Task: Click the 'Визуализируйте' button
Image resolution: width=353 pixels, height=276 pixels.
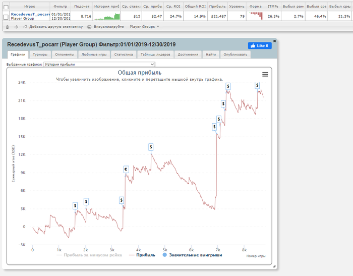Action: point(105,27)
